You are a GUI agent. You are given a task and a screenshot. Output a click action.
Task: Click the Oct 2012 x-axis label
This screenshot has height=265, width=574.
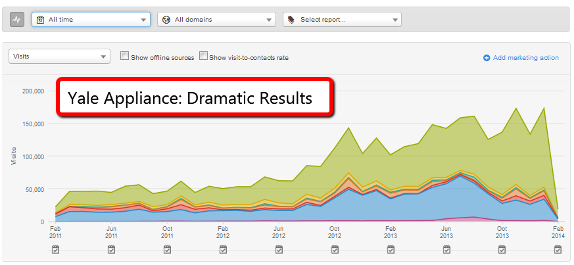pos(335,232)
